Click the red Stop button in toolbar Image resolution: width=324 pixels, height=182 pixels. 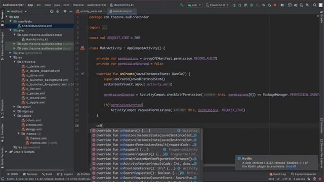click(x=275, y=5)
